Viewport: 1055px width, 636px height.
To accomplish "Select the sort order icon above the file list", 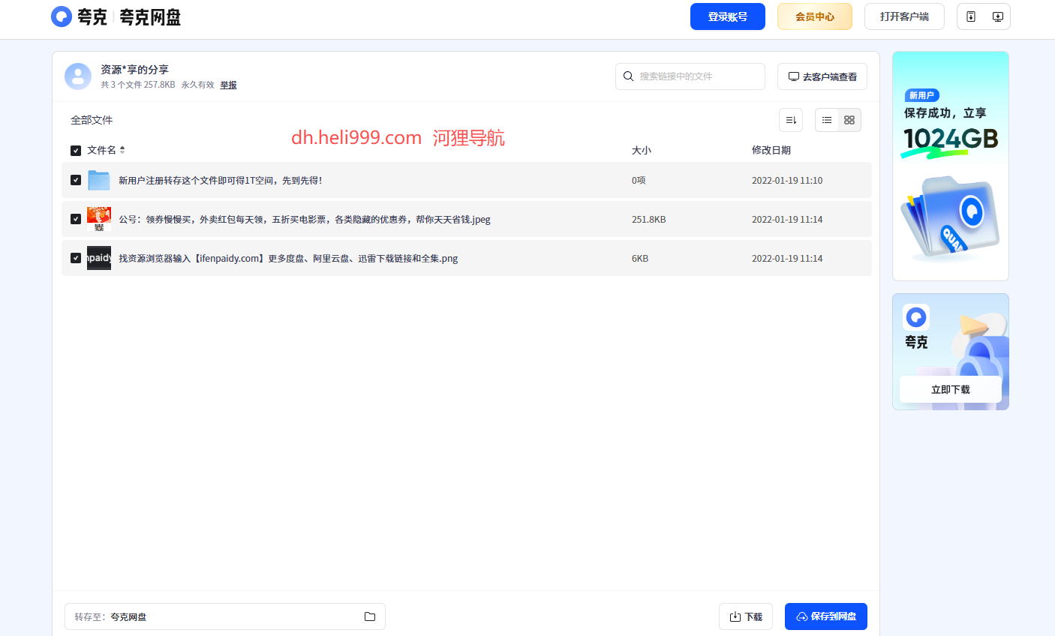I will coord(790,119).
